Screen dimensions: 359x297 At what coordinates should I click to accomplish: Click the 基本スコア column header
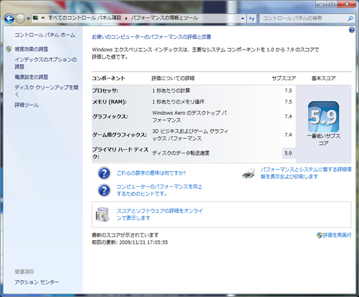click(x=324, y=78)
